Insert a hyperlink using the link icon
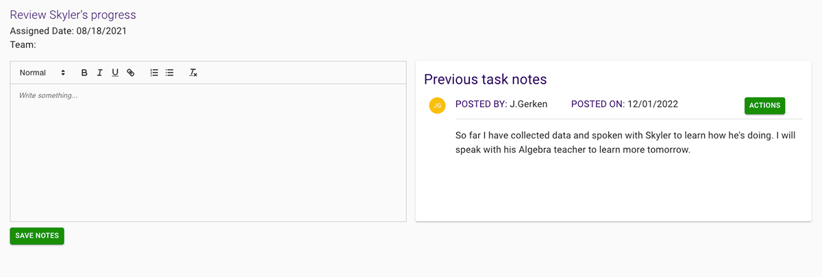822x277 pixels. click(130, 73)
